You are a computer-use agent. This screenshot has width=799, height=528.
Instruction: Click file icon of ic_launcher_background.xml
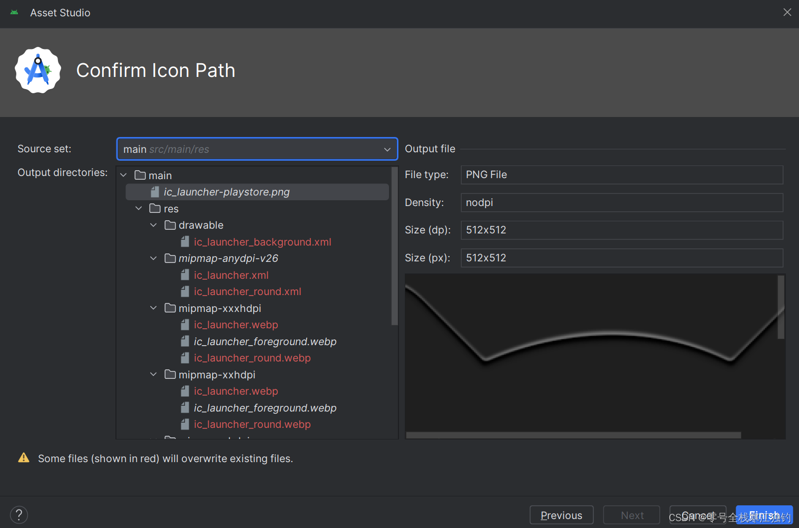click(185, 242)
